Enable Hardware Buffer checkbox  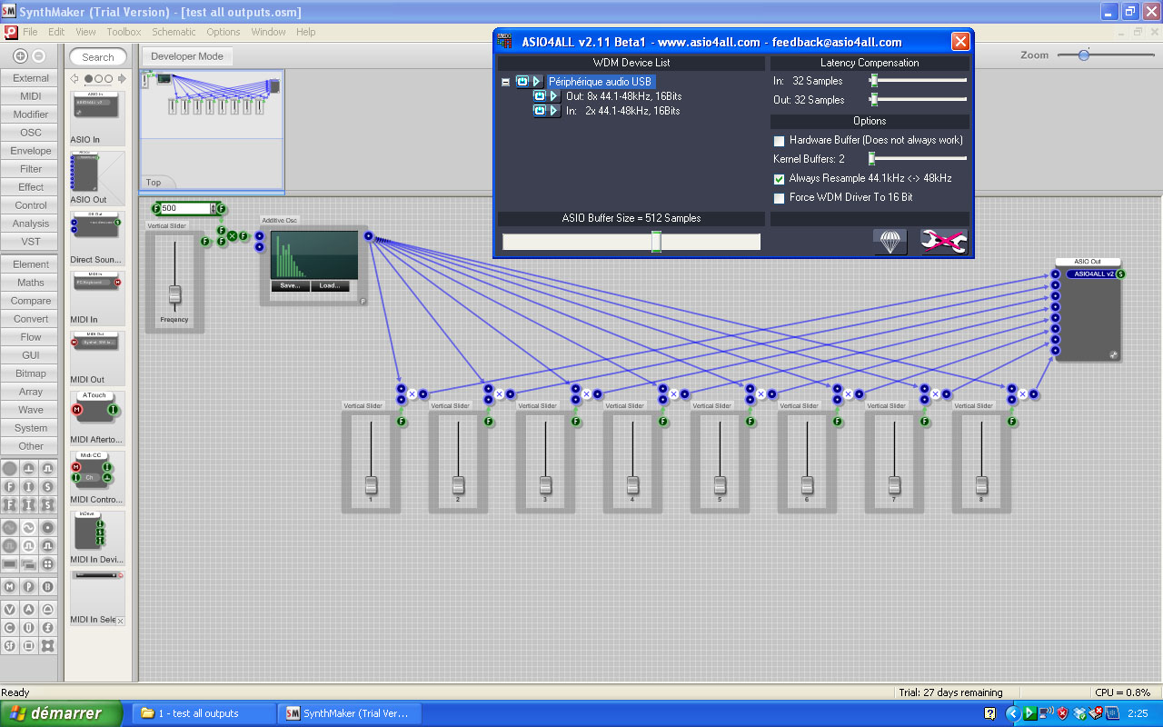coord(779,141)
